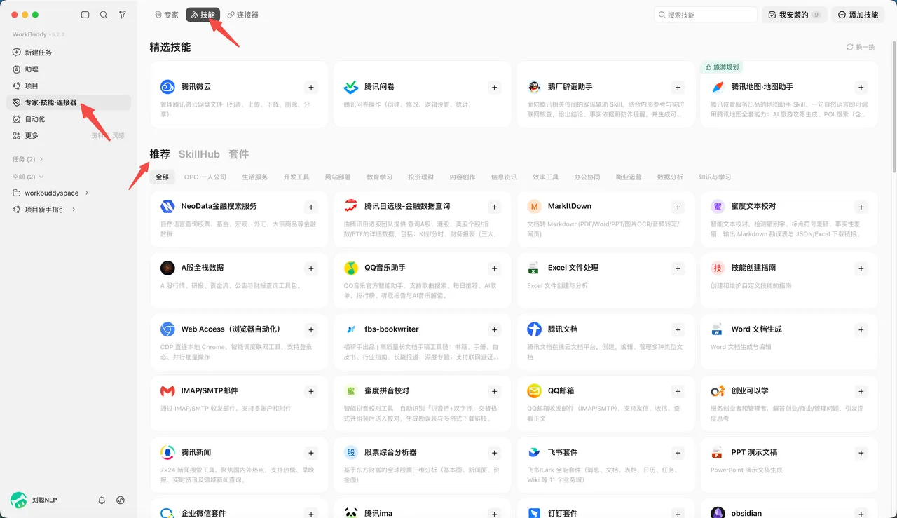The image size is (897, 518).
Task: Expand the 任务 (2) section
Action: click(28, 159)
